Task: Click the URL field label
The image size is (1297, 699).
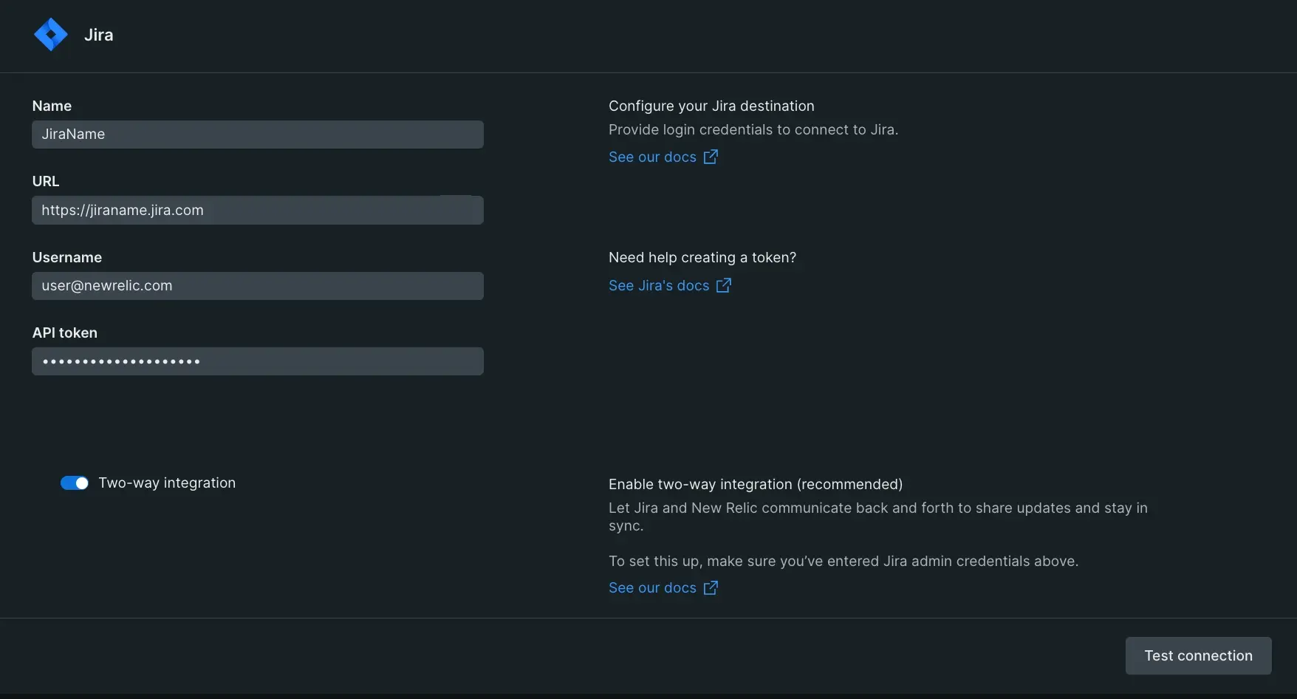Action: 46,181
